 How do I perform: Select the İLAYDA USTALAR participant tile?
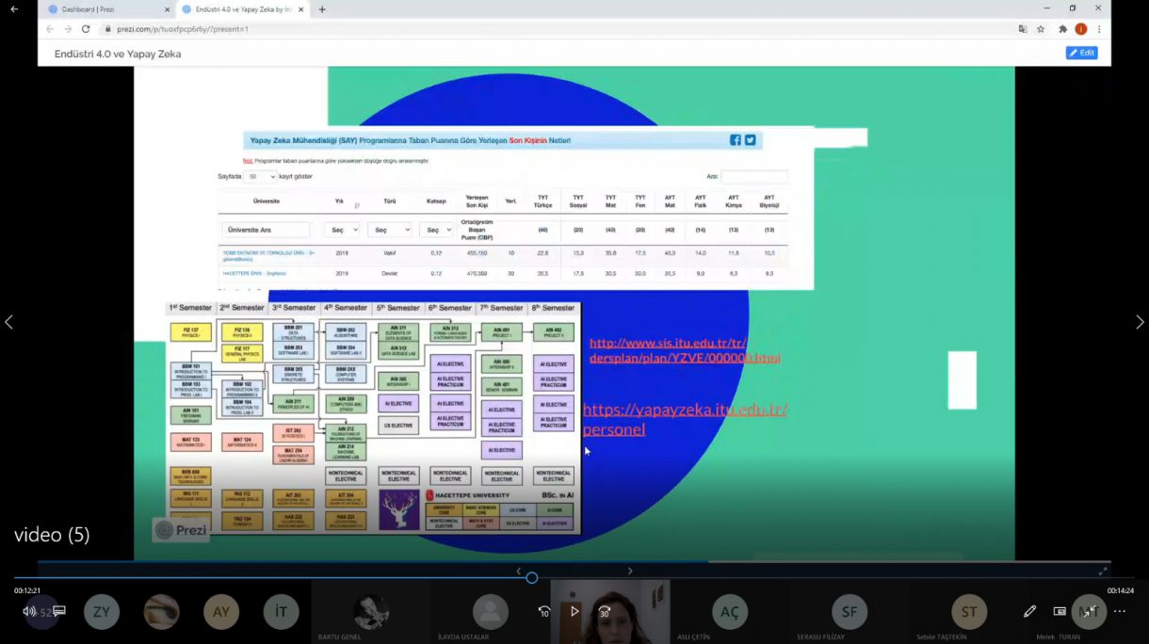tap(491, 612)
